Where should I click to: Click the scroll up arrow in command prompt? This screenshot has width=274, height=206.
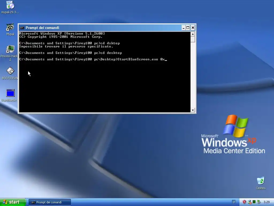point(193,34)
